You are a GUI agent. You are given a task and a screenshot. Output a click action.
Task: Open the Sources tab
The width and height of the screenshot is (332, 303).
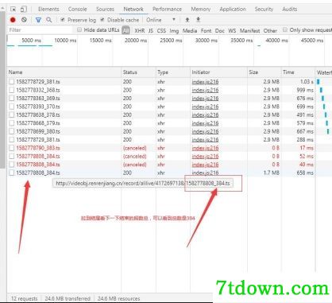tap(105, 10)
